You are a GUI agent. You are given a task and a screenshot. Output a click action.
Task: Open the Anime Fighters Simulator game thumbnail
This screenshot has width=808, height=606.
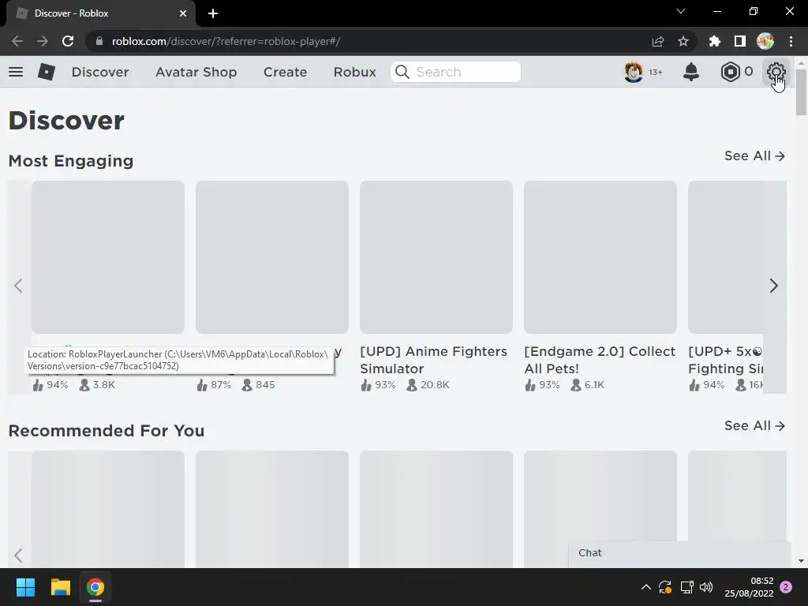436,256
